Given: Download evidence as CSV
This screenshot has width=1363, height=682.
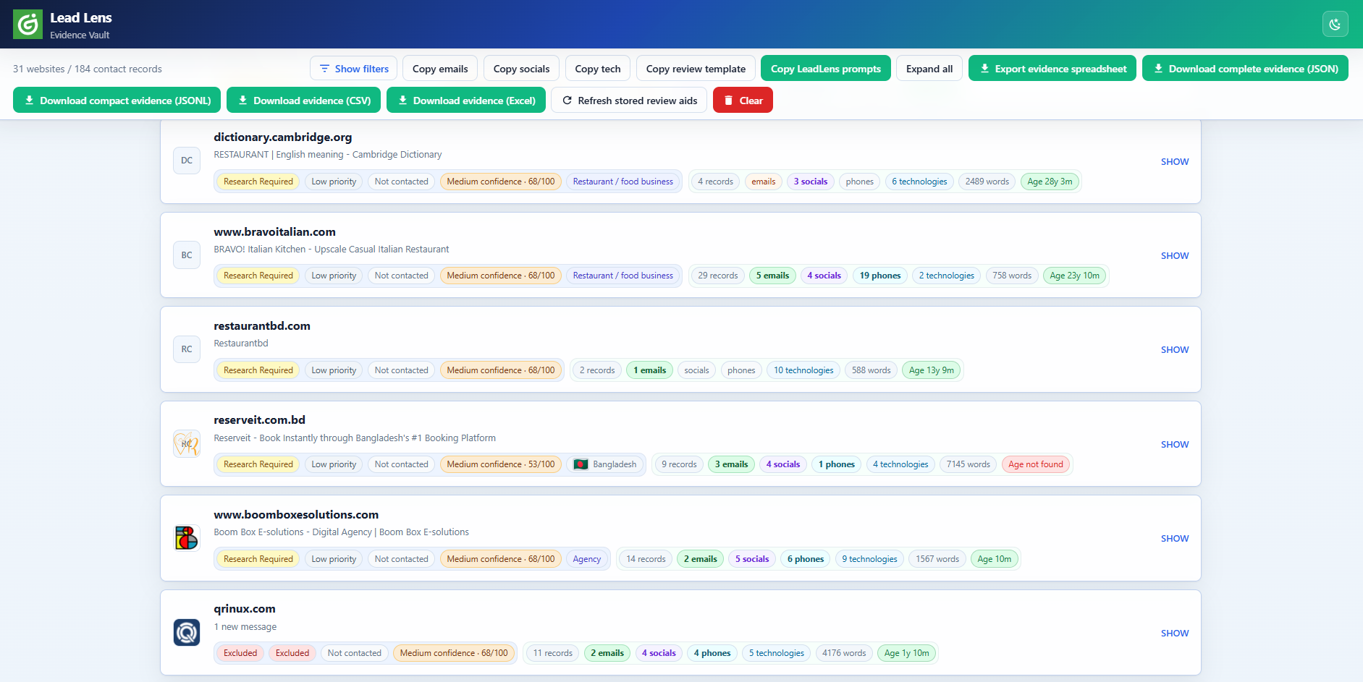Looking at the screenshot, I should (303, 101).
